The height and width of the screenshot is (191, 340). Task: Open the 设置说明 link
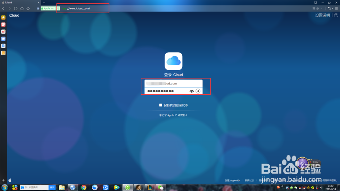coord(322,15)
